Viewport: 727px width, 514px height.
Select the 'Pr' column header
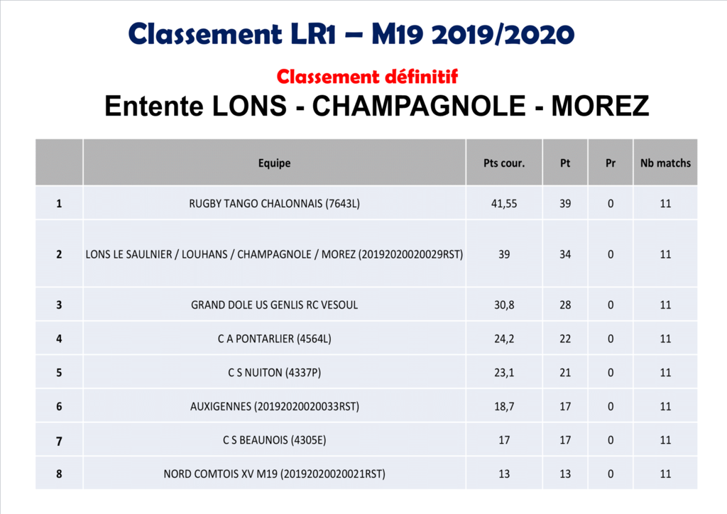[x=611, y=163]
